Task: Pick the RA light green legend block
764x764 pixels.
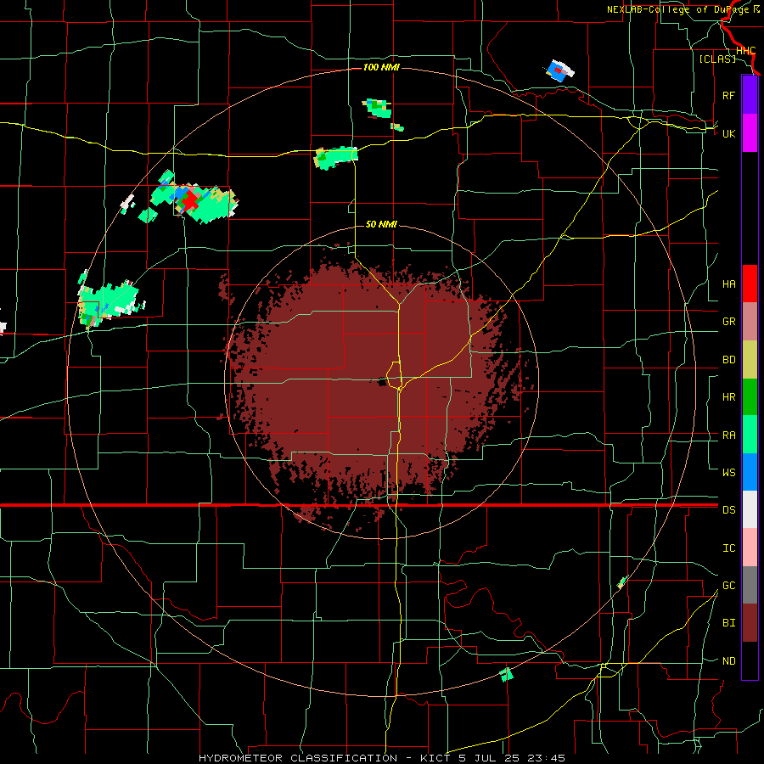Action: coord(750,435)
